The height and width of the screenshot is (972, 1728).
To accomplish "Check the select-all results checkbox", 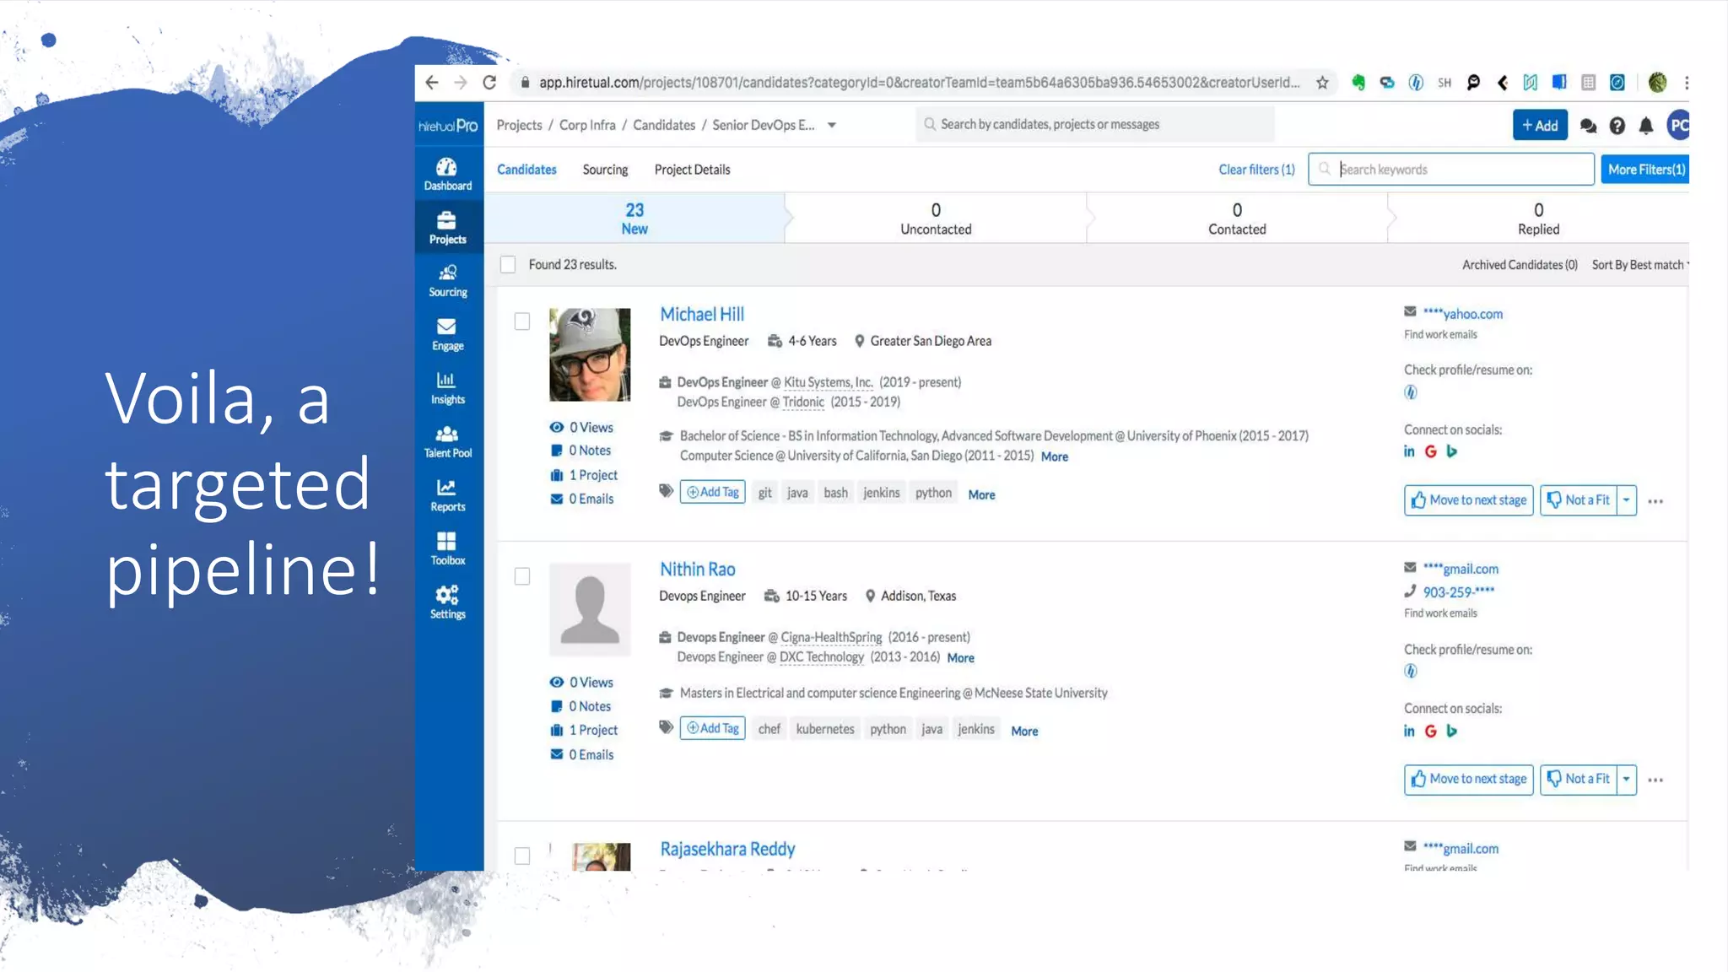I will click(508, 265).
